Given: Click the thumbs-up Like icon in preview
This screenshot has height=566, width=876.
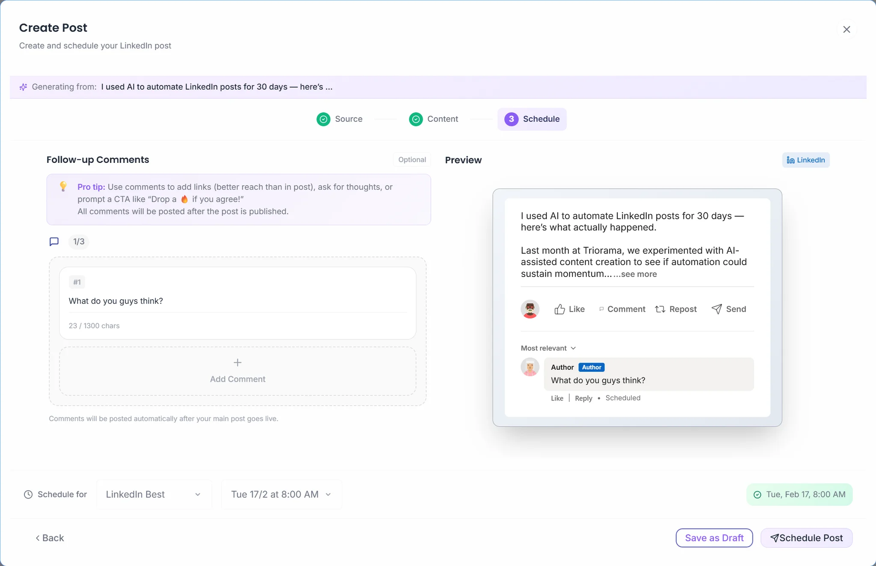Looking at the screenshot, I should tap(559, 310).
